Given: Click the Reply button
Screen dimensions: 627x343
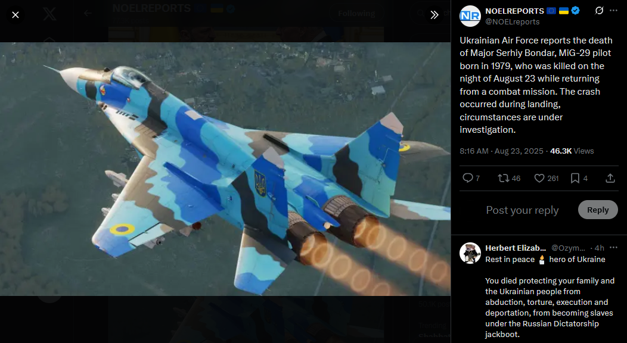Looking at the screenshot, I should point(598,210).
